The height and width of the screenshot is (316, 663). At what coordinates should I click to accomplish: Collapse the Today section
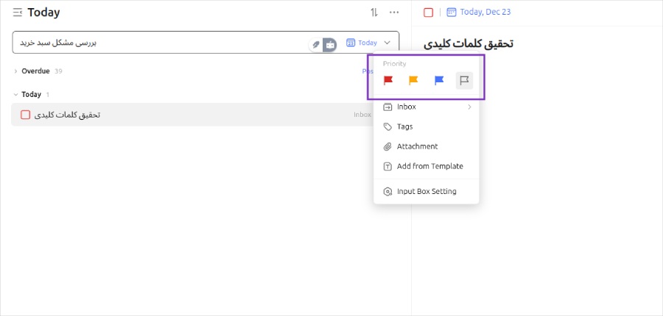click(x=15, y=95)
